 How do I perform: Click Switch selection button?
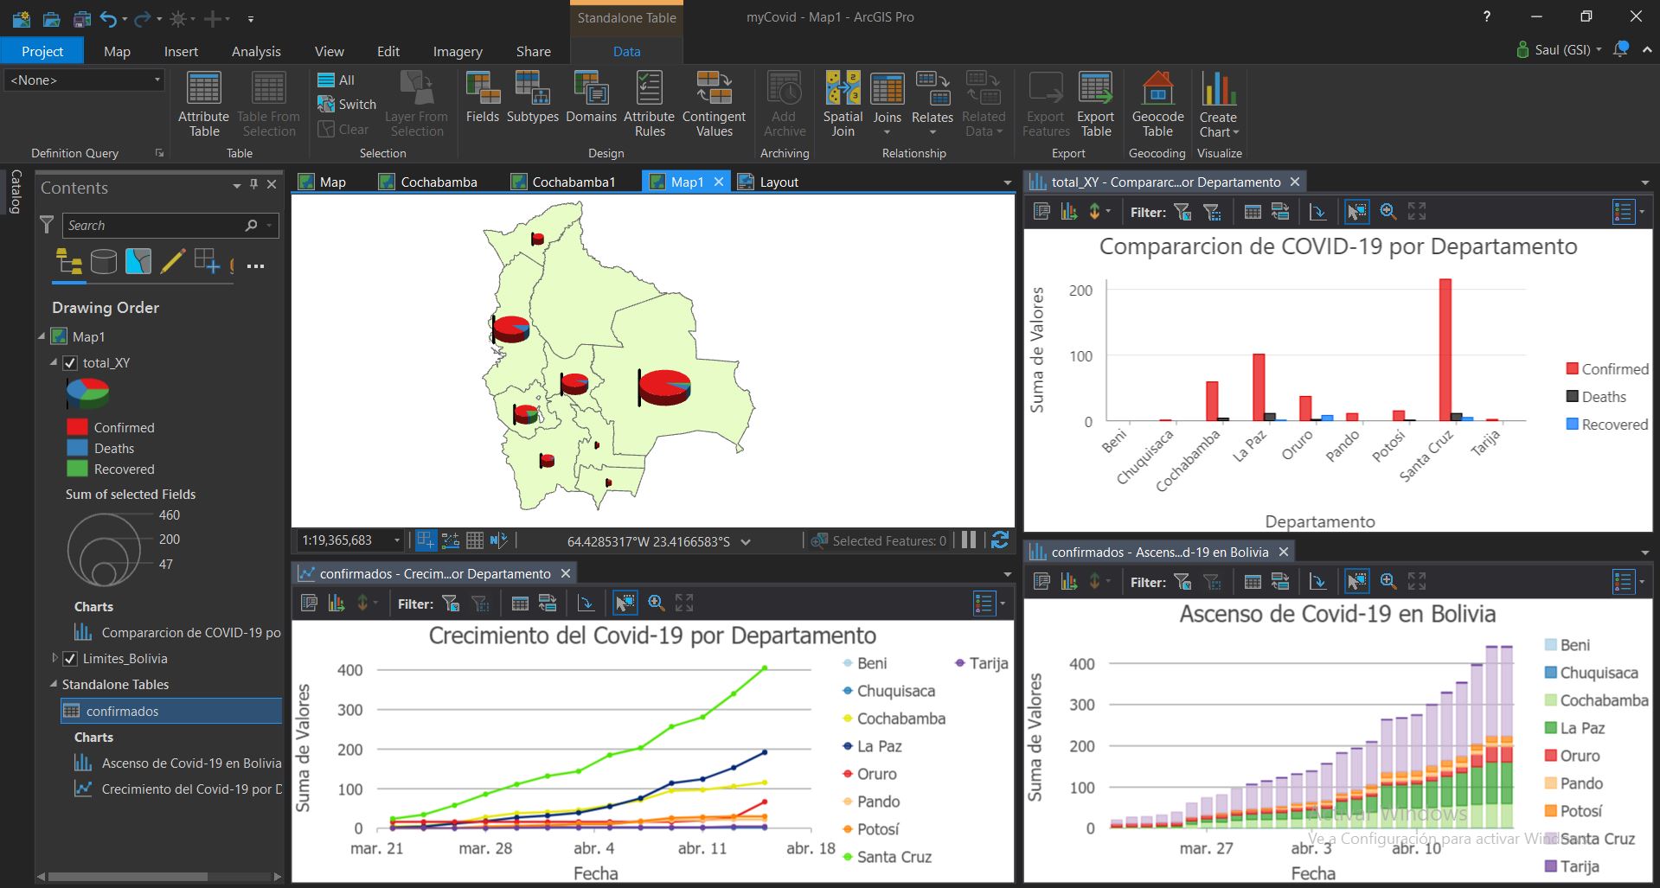(x=347, y=105)
